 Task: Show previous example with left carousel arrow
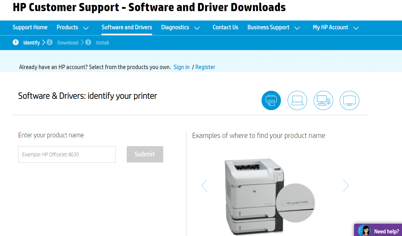[204, 185]
